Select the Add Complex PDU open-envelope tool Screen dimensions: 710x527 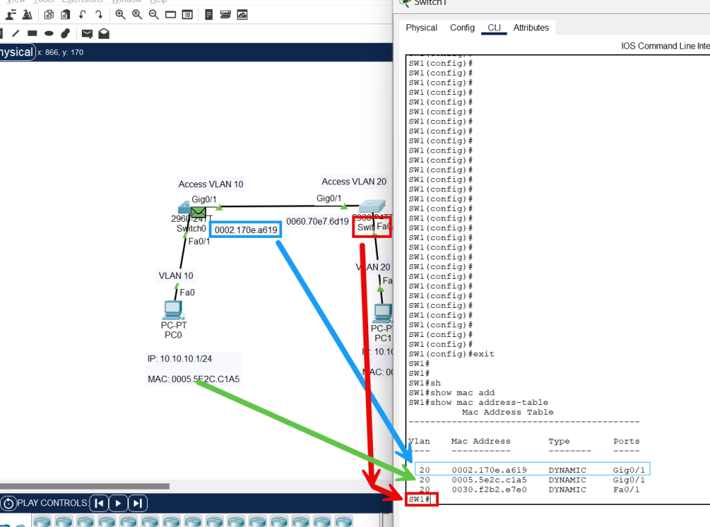click(x=104, y=33)
